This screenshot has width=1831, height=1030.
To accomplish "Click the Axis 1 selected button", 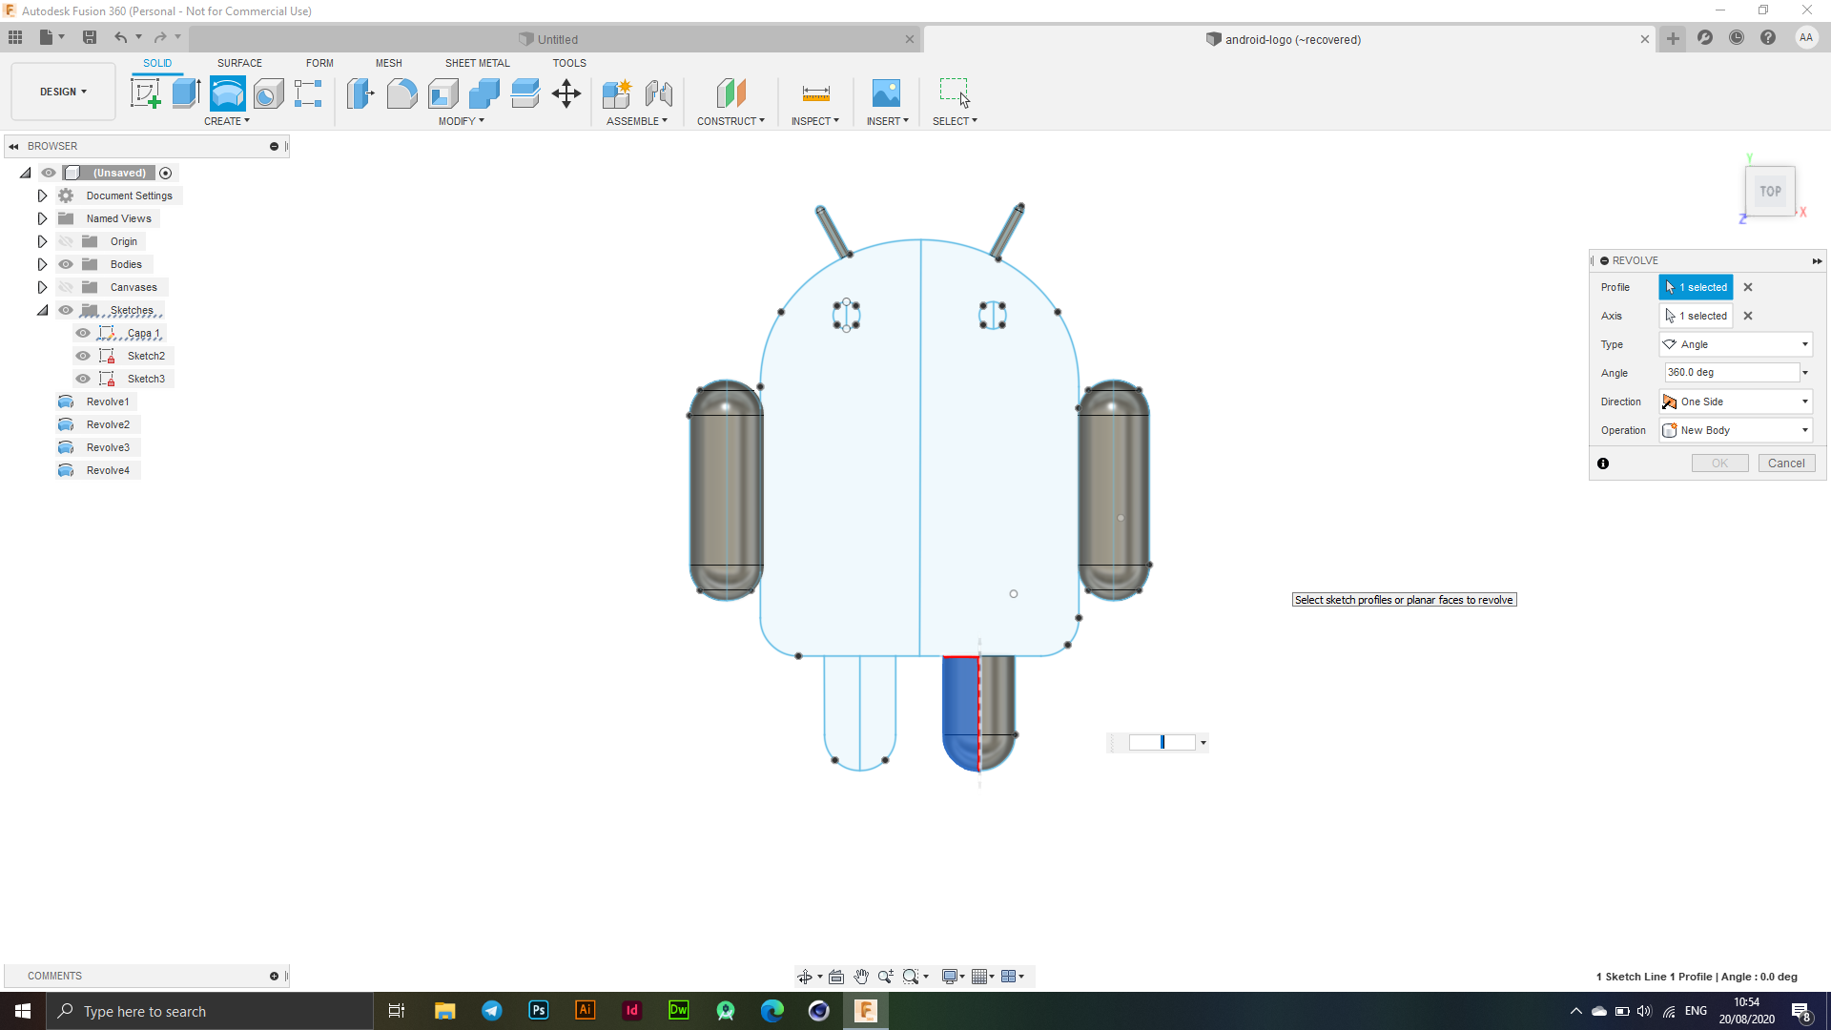I will [x=1696, y=316].
